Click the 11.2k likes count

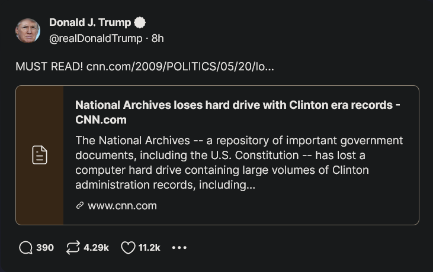(149, 248)
